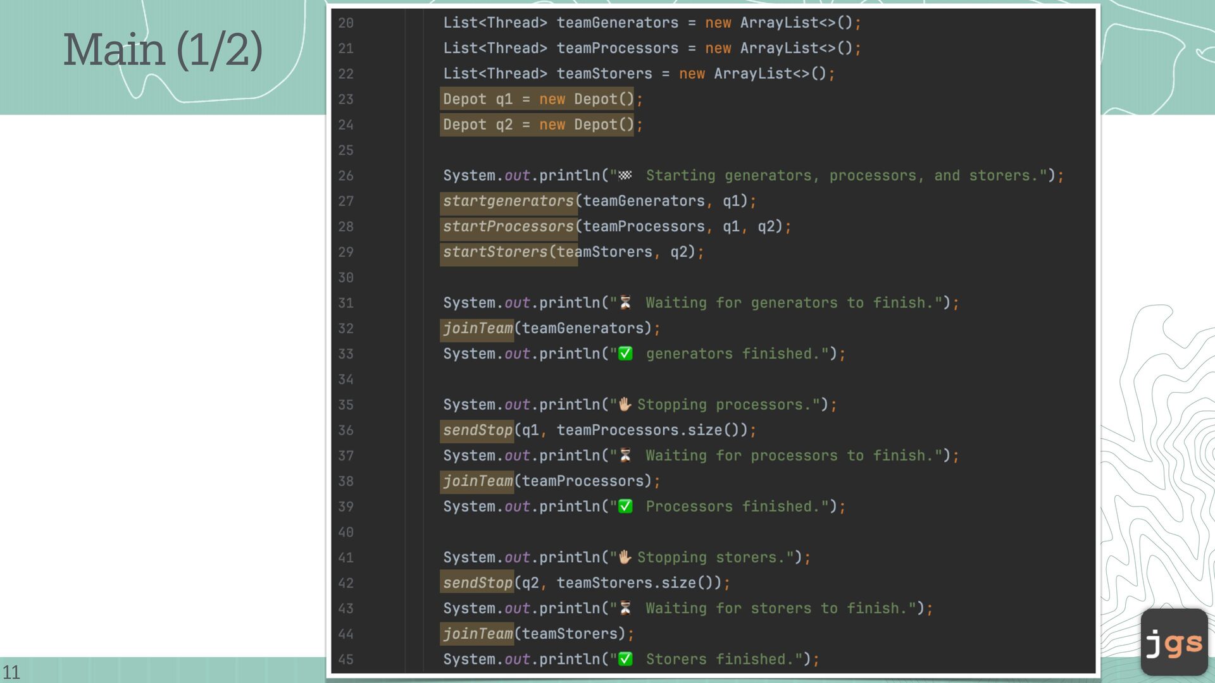Click sendStop call with q1 argument
This screenshot has height=683, width=1215.
477,431
